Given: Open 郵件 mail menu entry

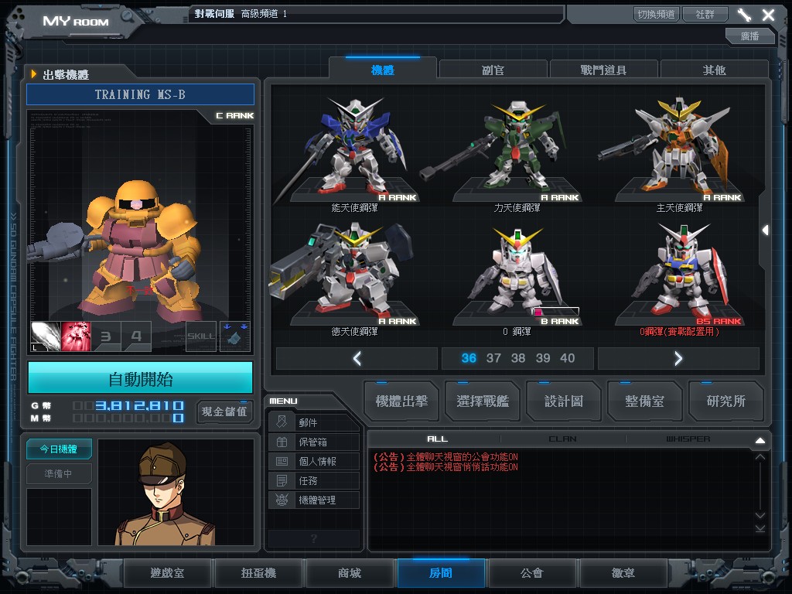Looking at the screenshot, I should [x=314, y=422].
